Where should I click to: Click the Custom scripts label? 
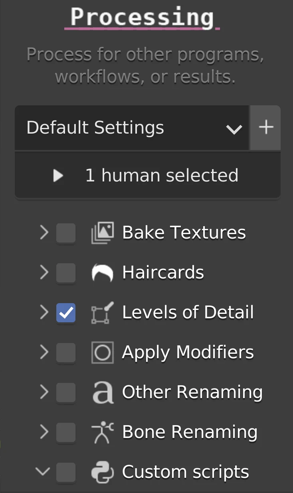186,472
